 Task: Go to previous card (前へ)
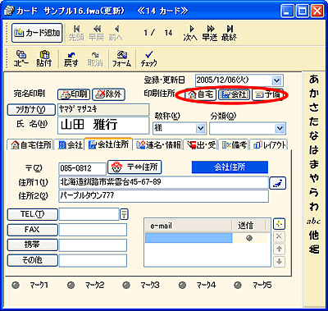116,33
